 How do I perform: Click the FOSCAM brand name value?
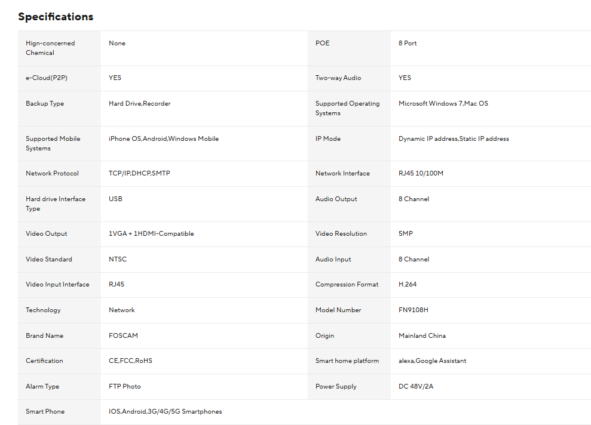point(123,335)
